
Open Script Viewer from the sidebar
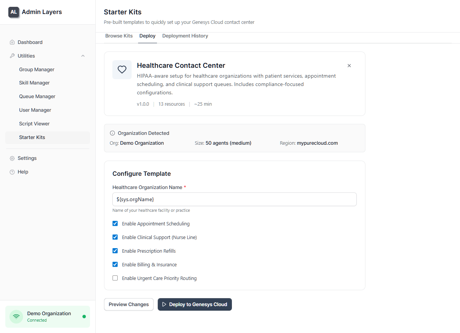(34, 124)
